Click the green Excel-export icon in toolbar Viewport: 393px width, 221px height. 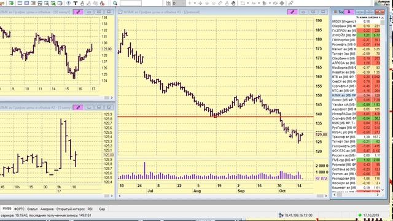pyautogui.click(x=53, y=3)
